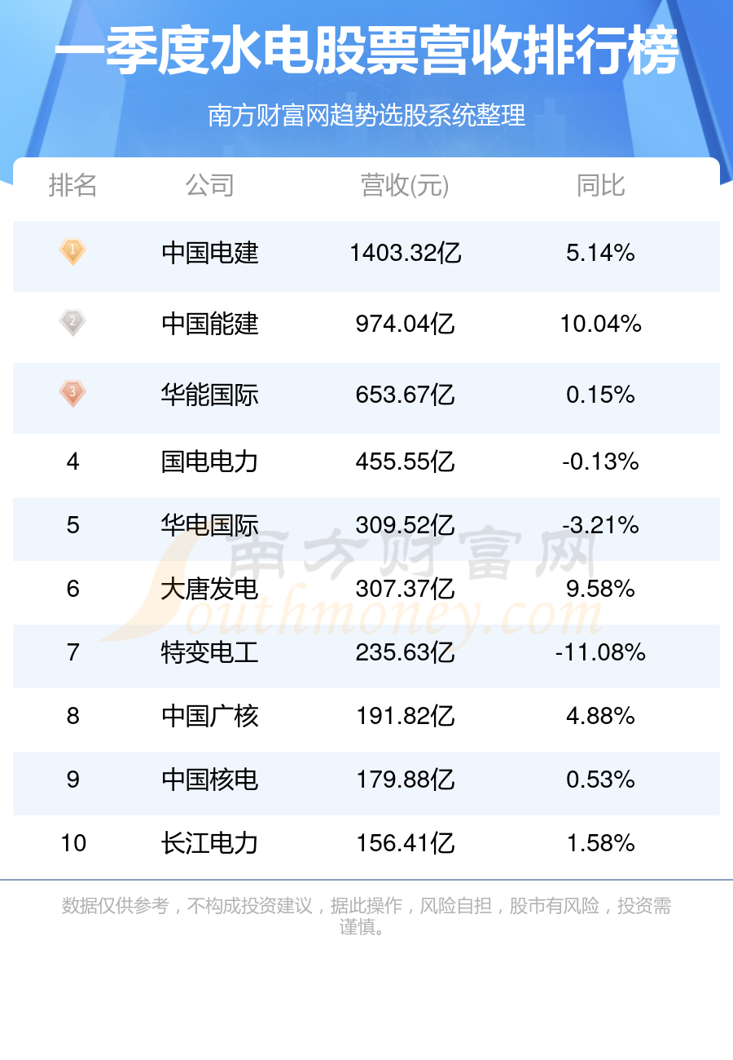Click the revenue value 1403.32亿
Viewport: 733px width, 1060px height.
tap(405, 254)
